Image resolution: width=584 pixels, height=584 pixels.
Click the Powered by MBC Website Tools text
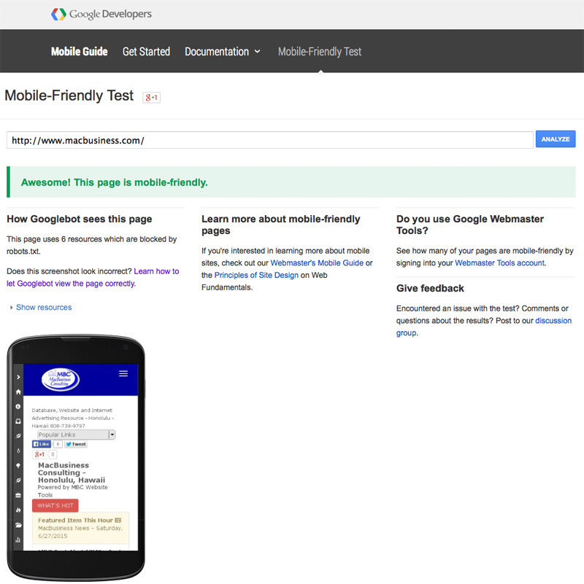[73, 491]
